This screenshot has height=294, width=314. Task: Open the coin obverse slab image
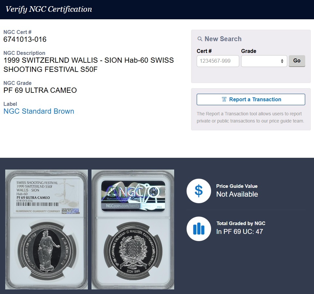click(x=46, y=229)
